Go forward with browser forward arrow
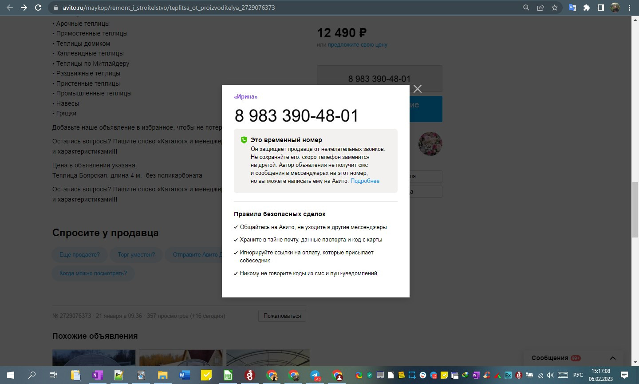The image size is (639, 384). tap(24, 8)
